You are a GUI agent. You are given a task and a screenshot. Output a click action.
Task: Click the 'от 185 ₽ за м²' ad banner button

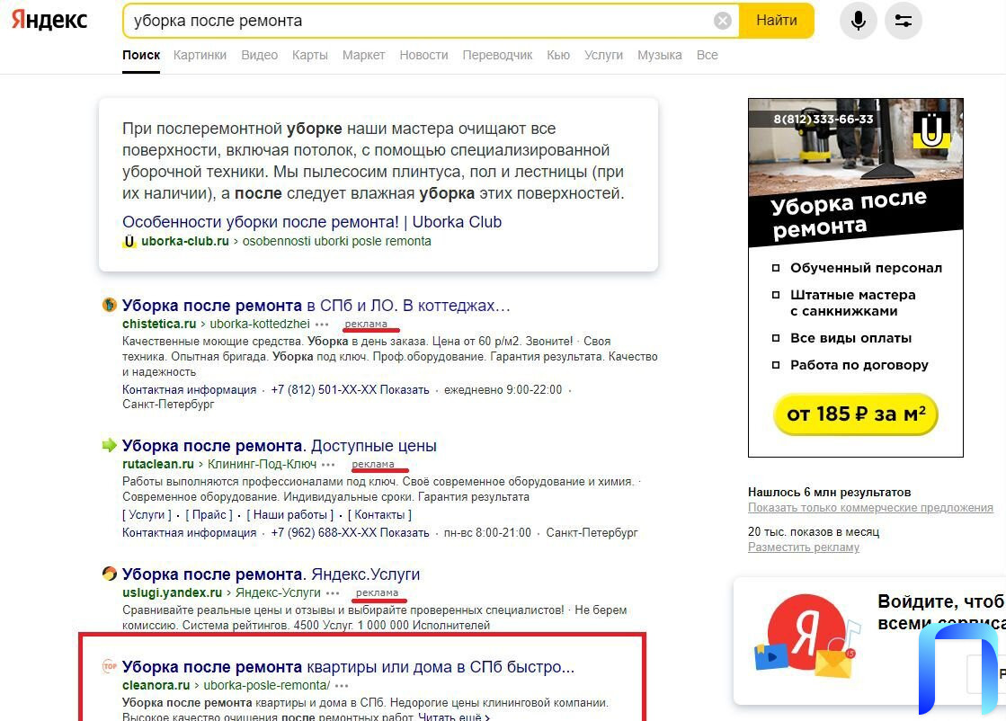pyautogui.click(x=855, y=414)
